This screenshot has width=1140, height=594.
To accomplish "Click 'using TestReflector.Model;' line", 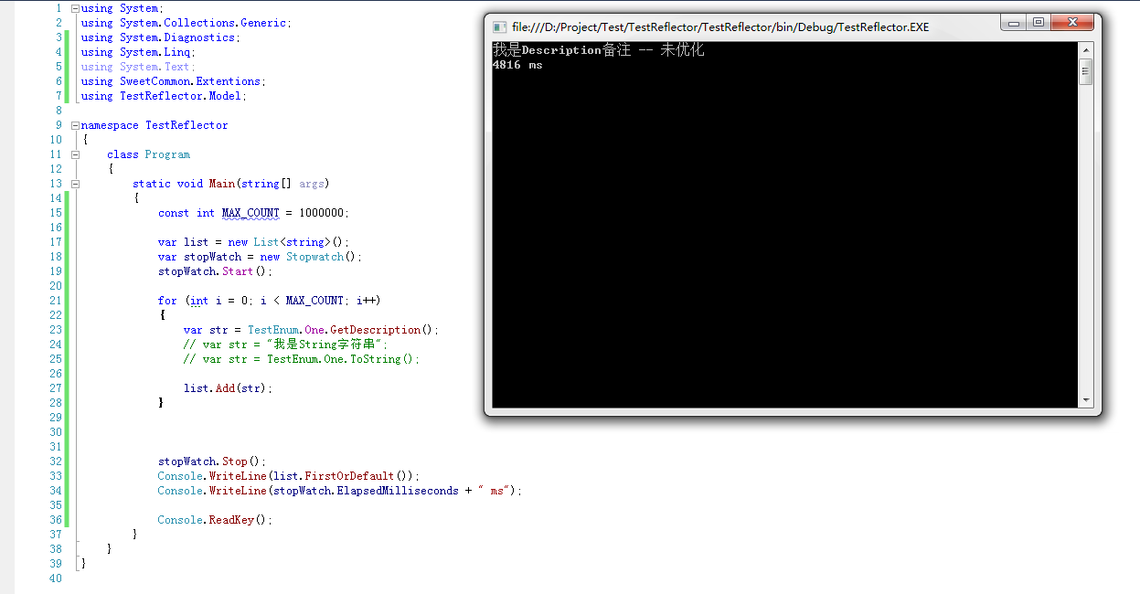I will click(x=164, y=96).
